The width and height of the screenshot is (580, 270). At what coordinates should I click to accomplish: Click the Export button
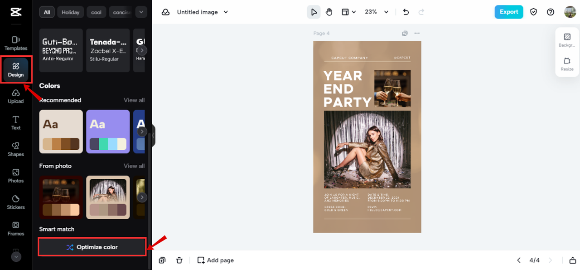[x=508, y=12]
